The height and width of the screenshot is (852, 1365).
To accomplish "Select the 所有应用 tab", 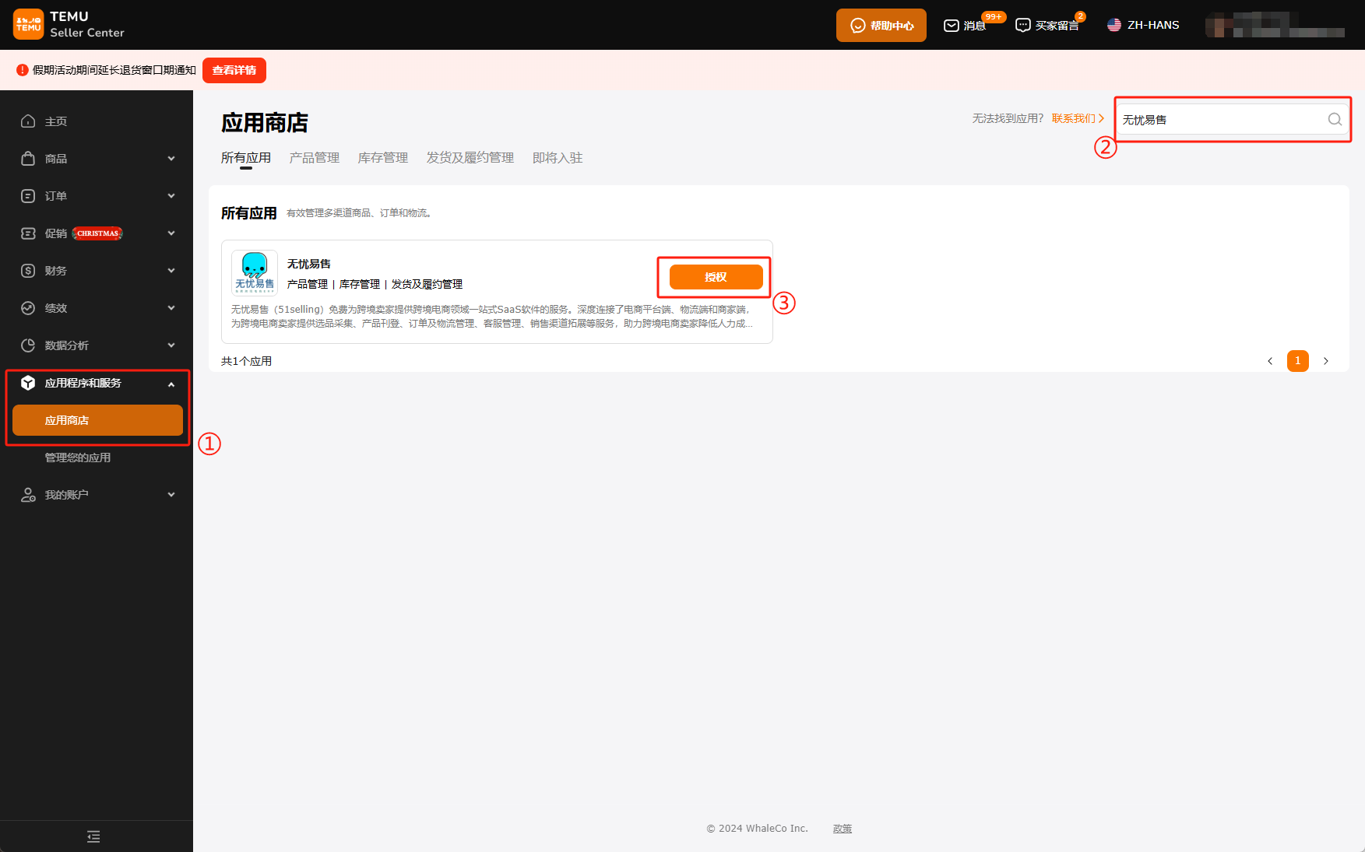I will [246, 158].
